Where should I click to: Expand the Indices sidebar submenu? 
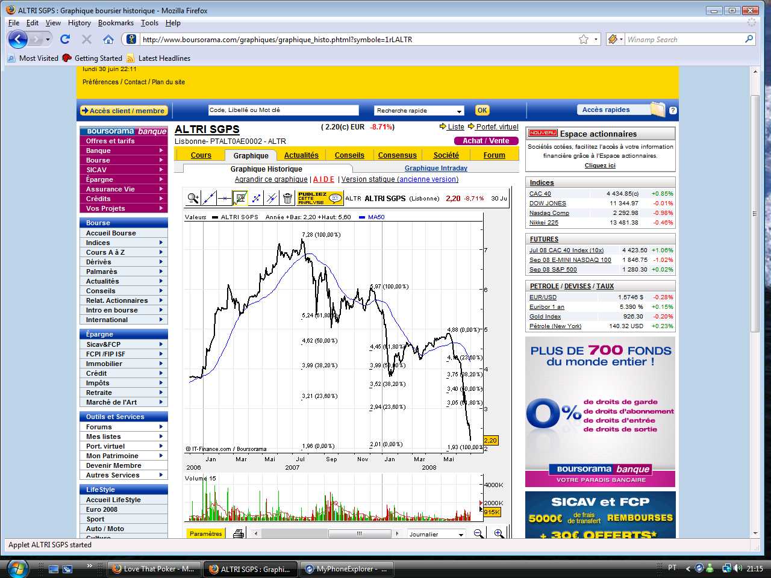[x=161, y=243]
